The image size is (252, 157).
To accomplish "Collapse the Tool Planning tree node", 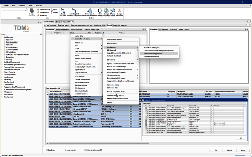I will pos(2,37).
